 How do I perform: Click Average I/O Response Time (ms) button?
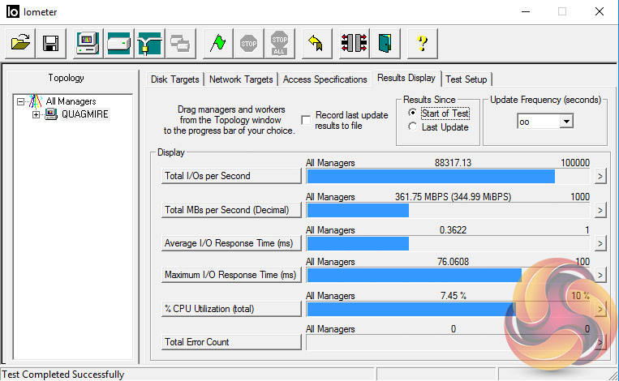(x=231, y=243)
